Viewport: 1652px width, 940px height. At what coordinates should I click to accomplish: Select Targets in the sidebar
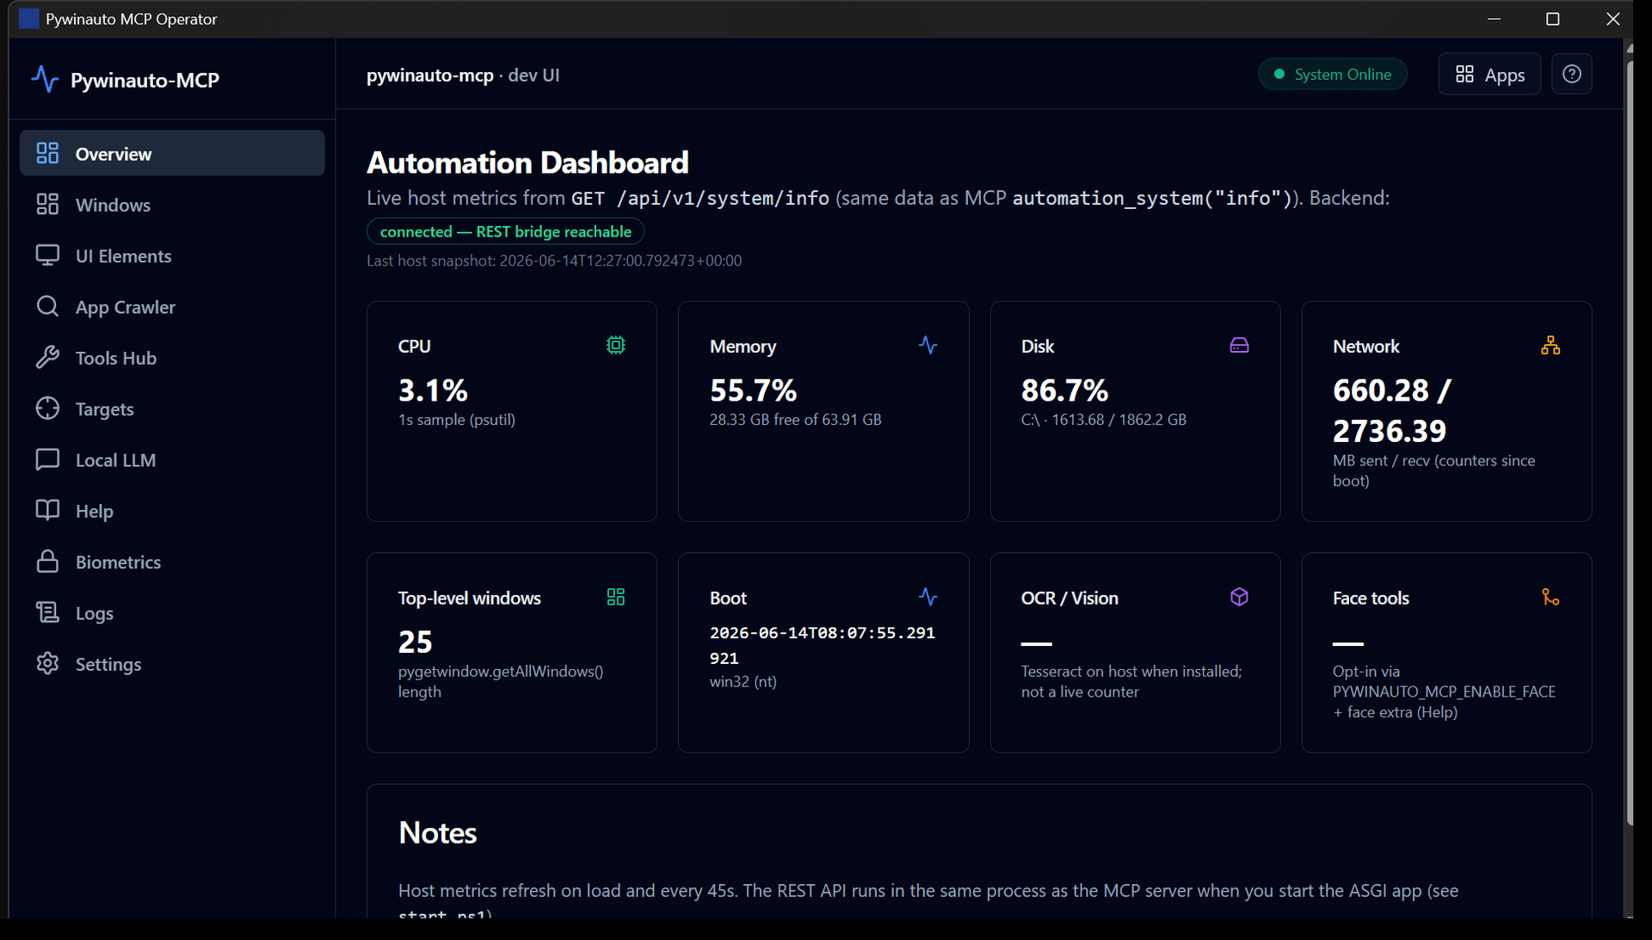pyautogui.click(x=172, y=409)
